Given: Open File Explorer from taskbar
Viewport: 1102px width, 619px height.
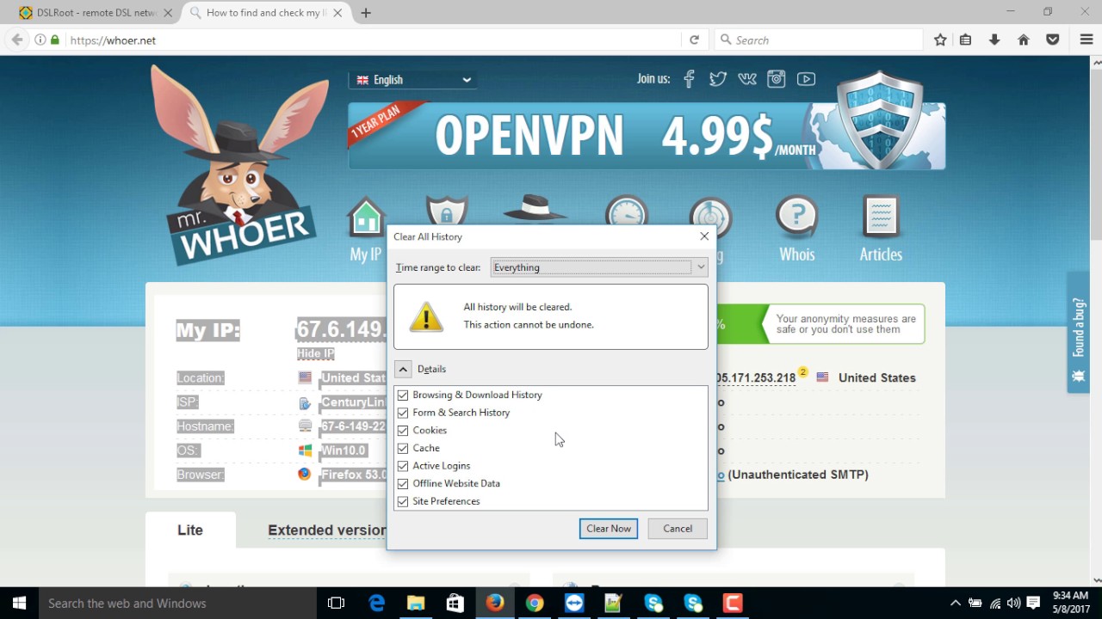Looking at the screenshot, I should pyautogui.click(x=416, y=604).
